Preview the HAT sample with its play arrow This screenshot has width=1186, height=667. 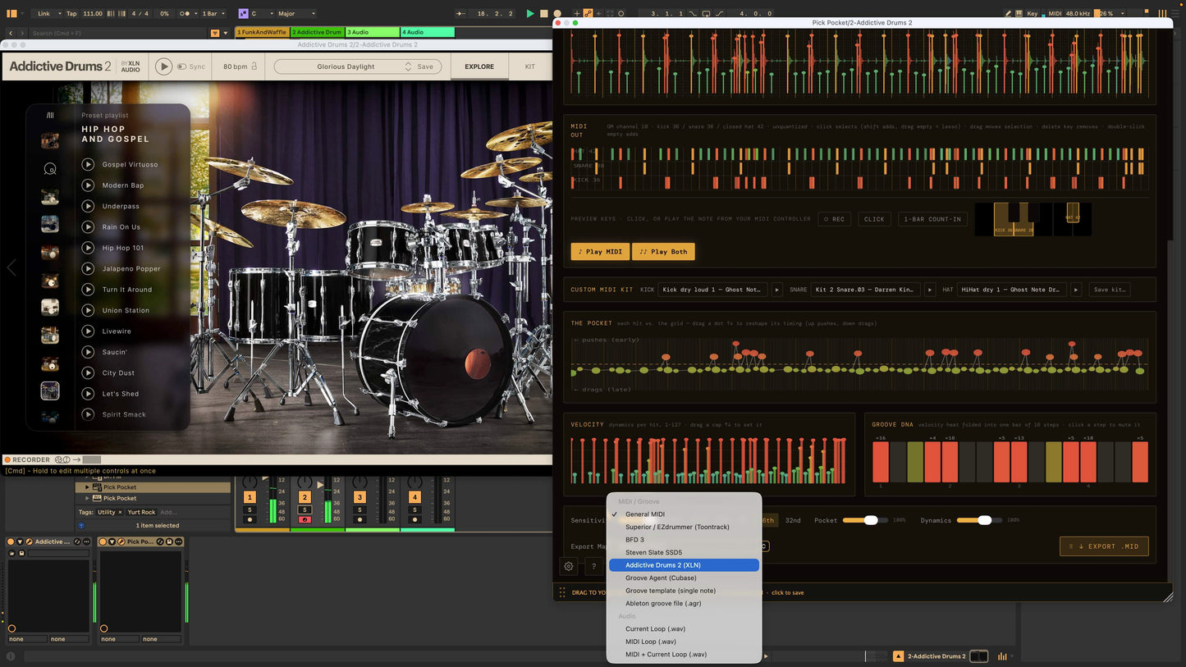(x=1076, y=290)
